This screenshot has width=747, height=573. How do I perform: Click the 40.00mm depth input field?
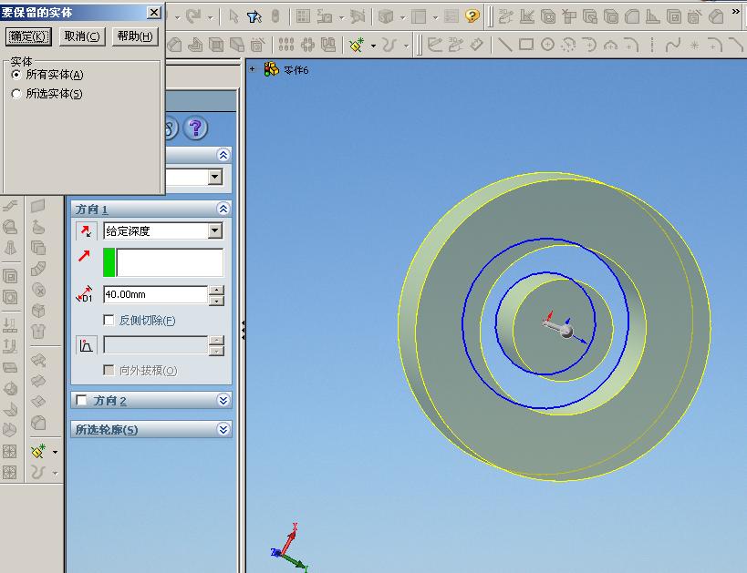coord(156,294)
